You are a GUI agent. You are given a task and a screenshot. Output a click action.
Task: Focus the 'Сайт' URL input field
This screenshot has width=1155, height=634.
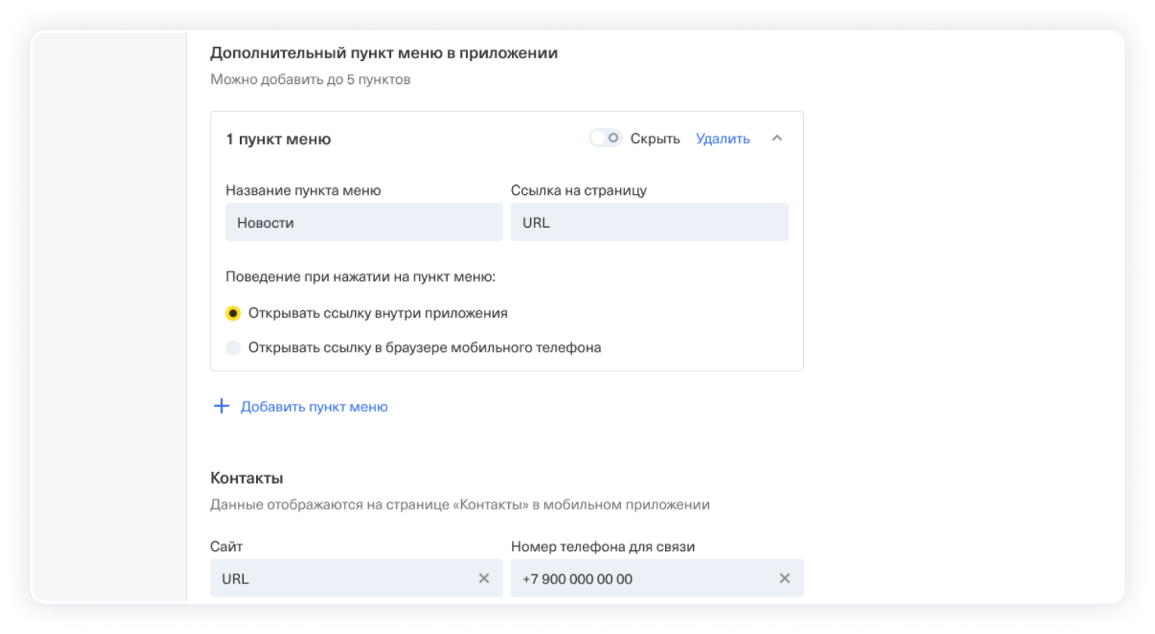343,579
